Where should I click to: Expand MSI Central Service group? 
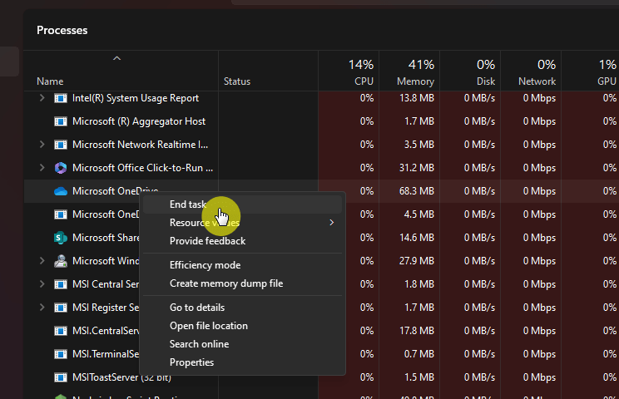coord(42,284)
